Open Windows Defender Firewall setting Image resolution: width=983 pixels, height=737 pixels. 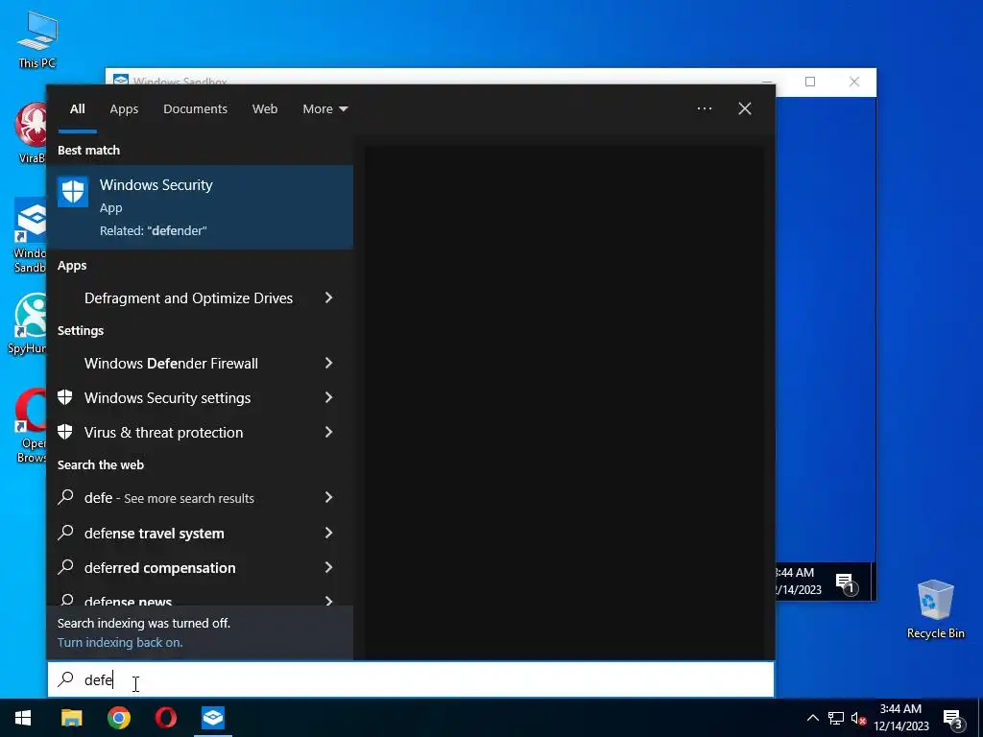[171, 363]
